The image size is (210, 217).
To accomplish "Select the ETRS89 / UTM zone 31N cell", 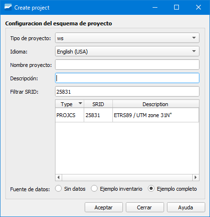I will pyautogui.click(x=155, y=115).
